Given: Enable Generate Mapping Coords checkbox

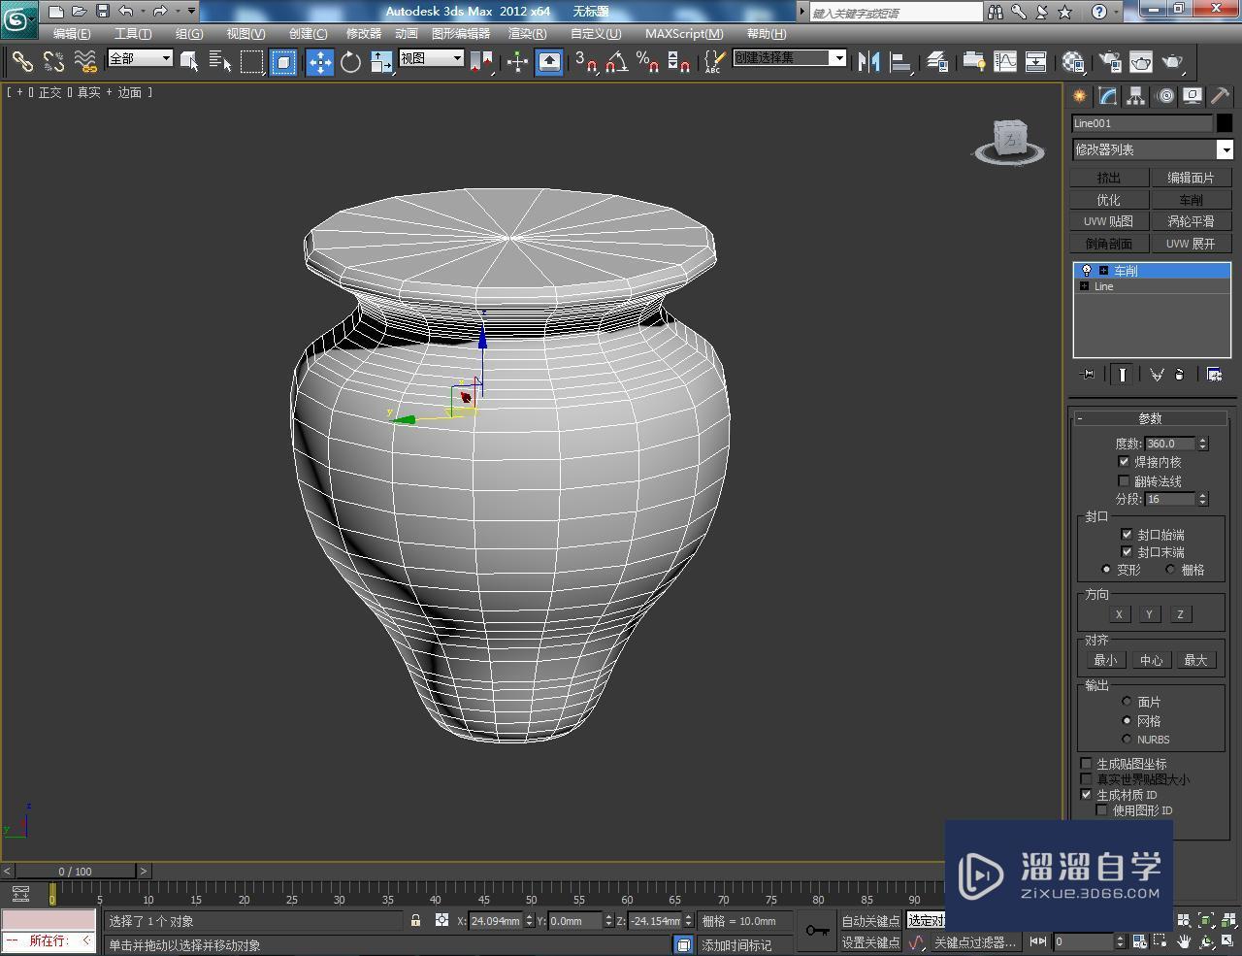Looking at the screenshot, I should point(1087,764).
